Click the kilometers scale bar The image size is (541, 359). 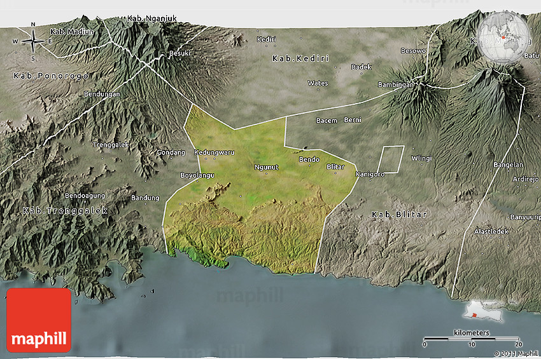click(472, 337)
